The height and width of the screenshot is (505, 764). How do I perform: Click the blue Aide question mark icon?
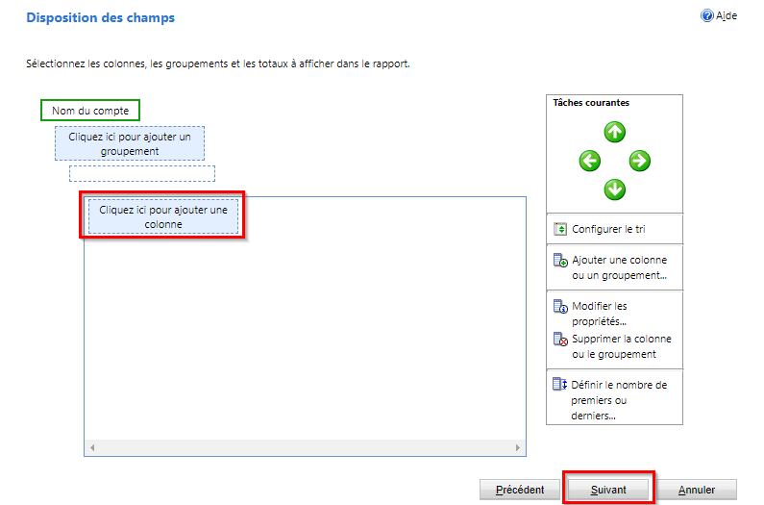point(706,15)
